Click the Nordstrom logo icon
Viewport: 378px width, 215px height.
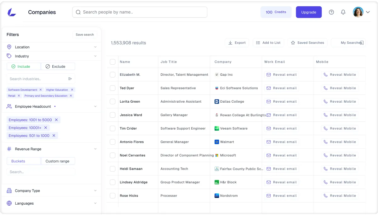[217, 196]
